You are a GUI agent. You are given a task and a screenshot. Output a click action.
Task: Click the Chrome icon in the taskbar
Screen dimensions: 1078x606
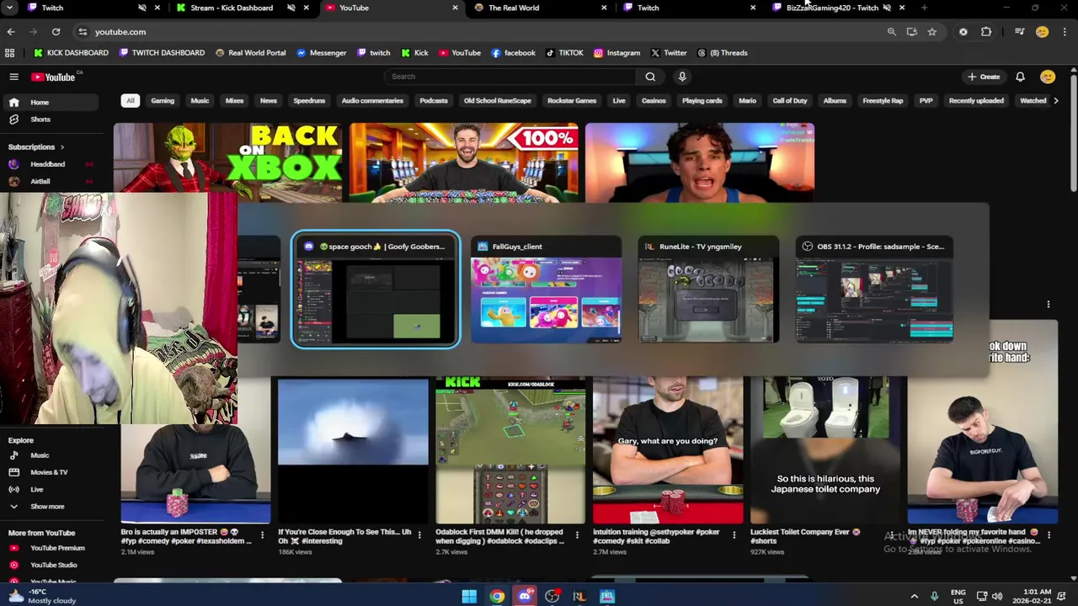[x=497, y=597]
